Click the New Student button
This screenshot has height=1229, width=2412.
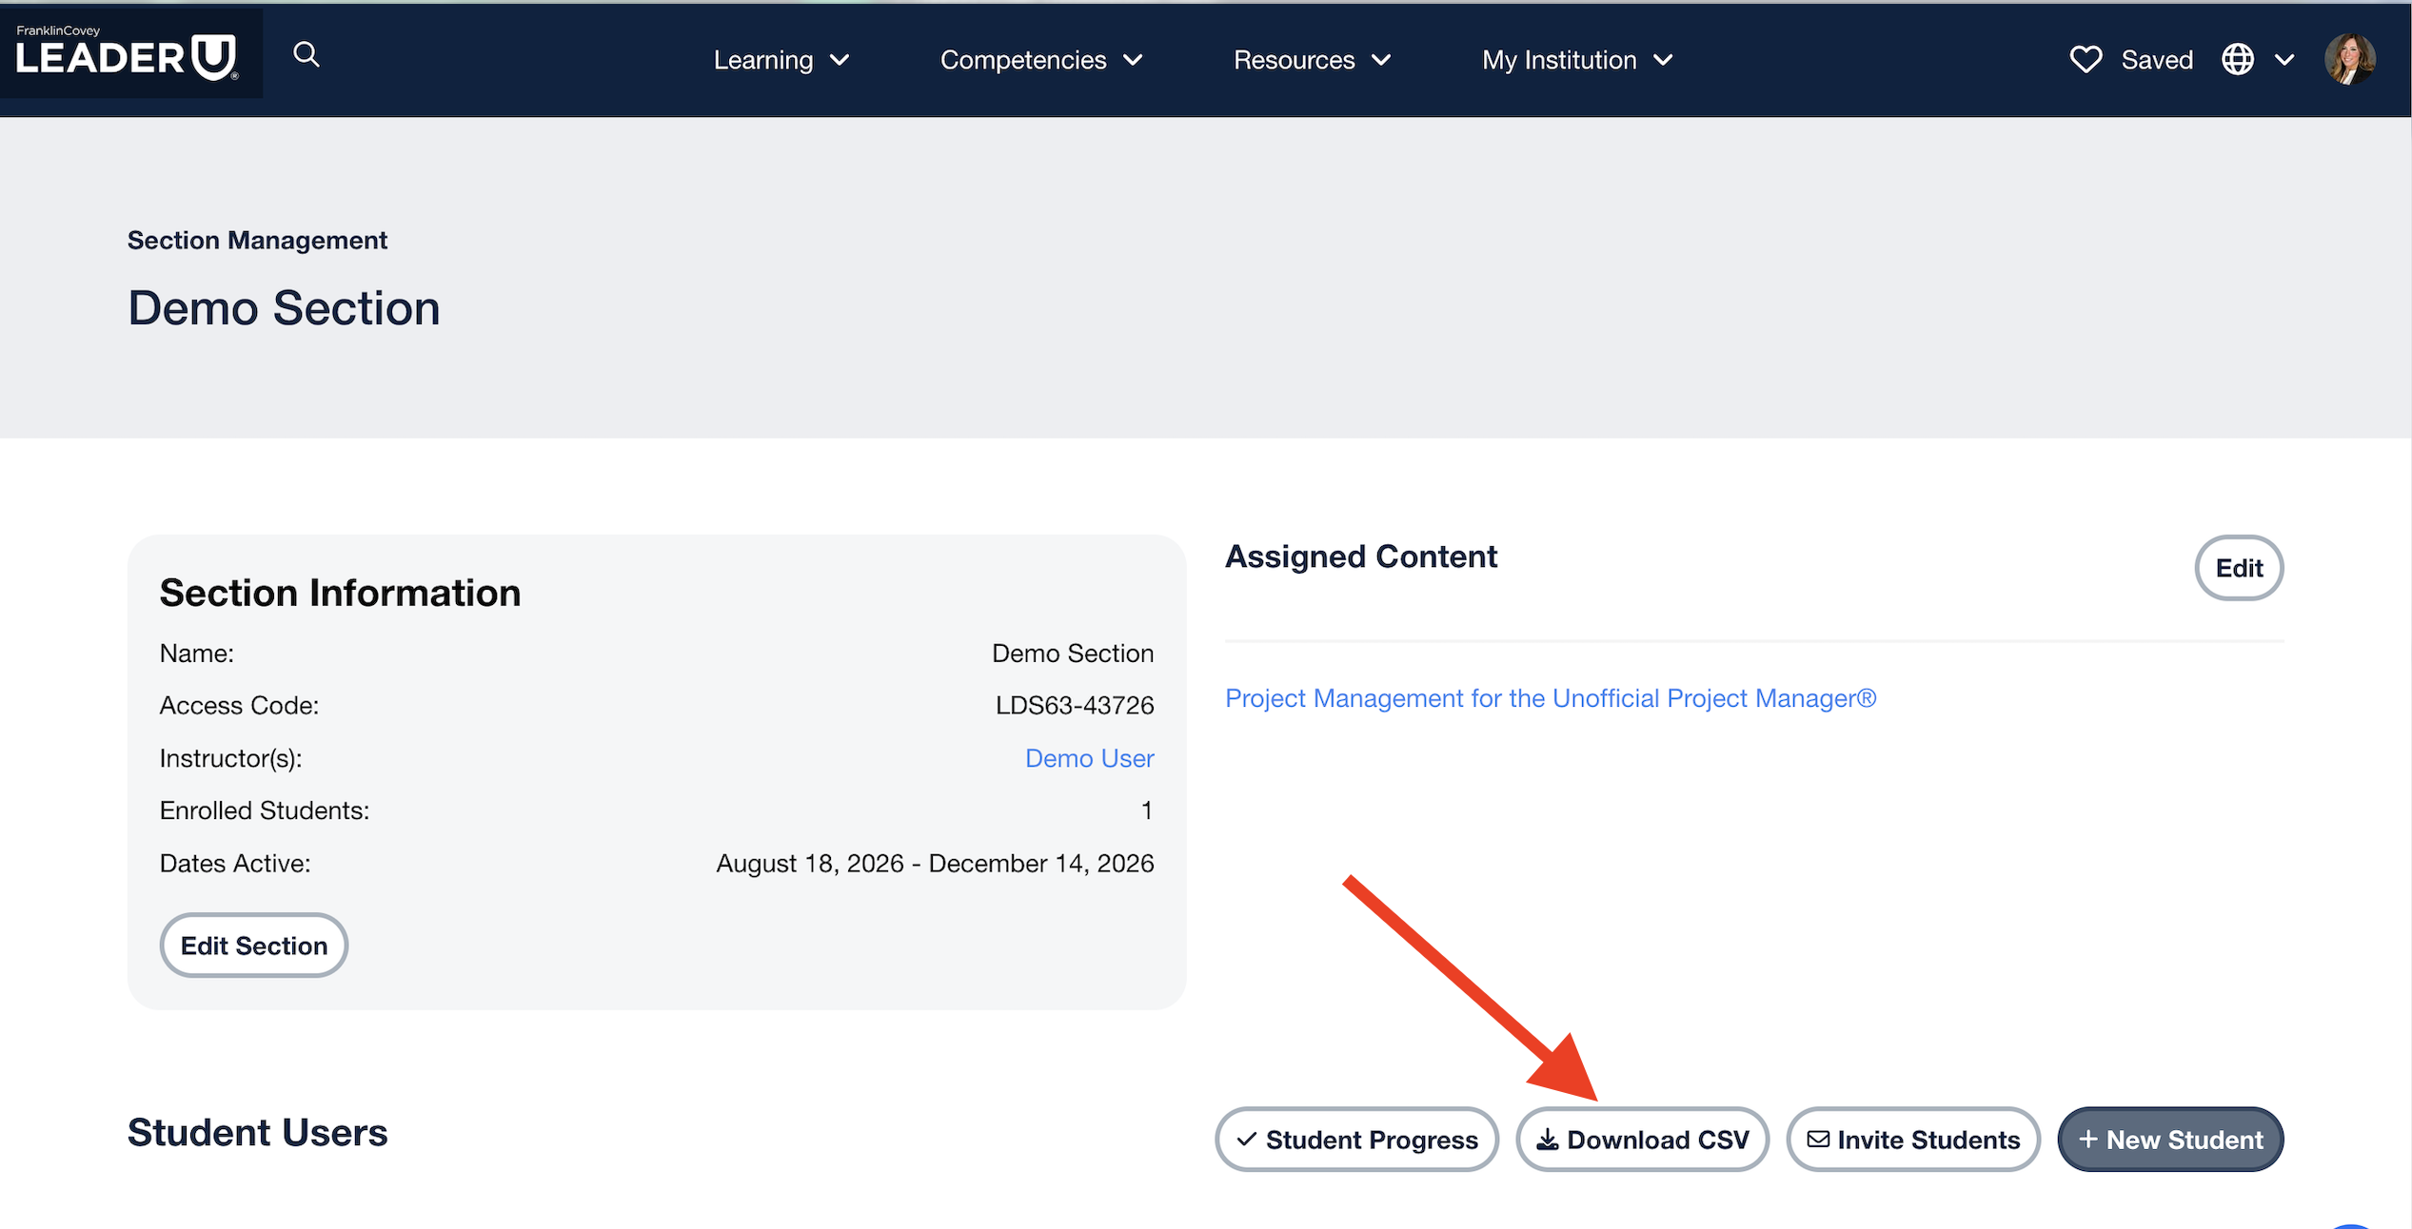click(2170, 1139)
